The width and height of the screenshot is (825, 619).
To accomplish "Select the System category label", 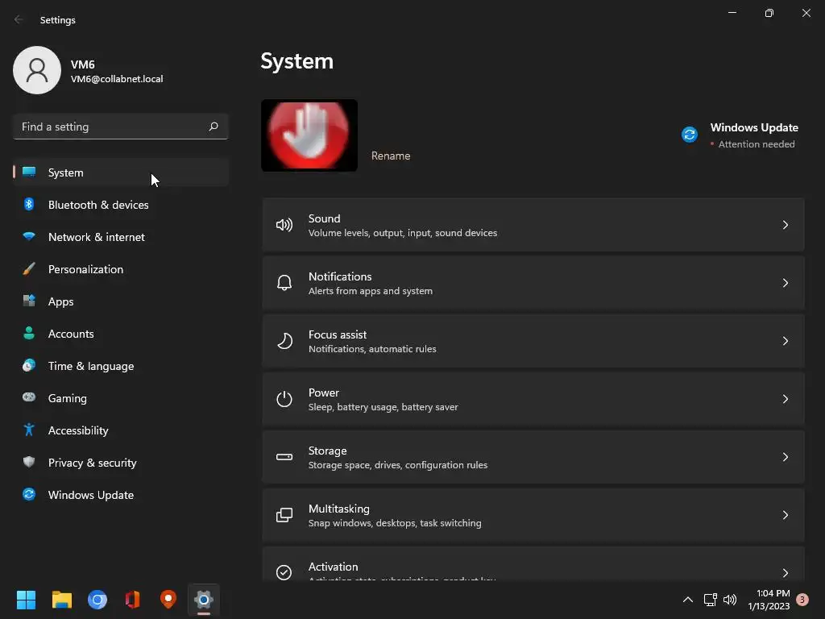I will [66, 172].
